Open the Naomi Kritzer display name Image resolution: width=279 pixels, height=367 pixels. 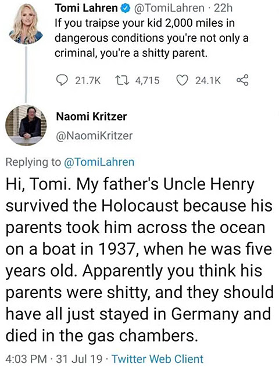coord(91,117)
